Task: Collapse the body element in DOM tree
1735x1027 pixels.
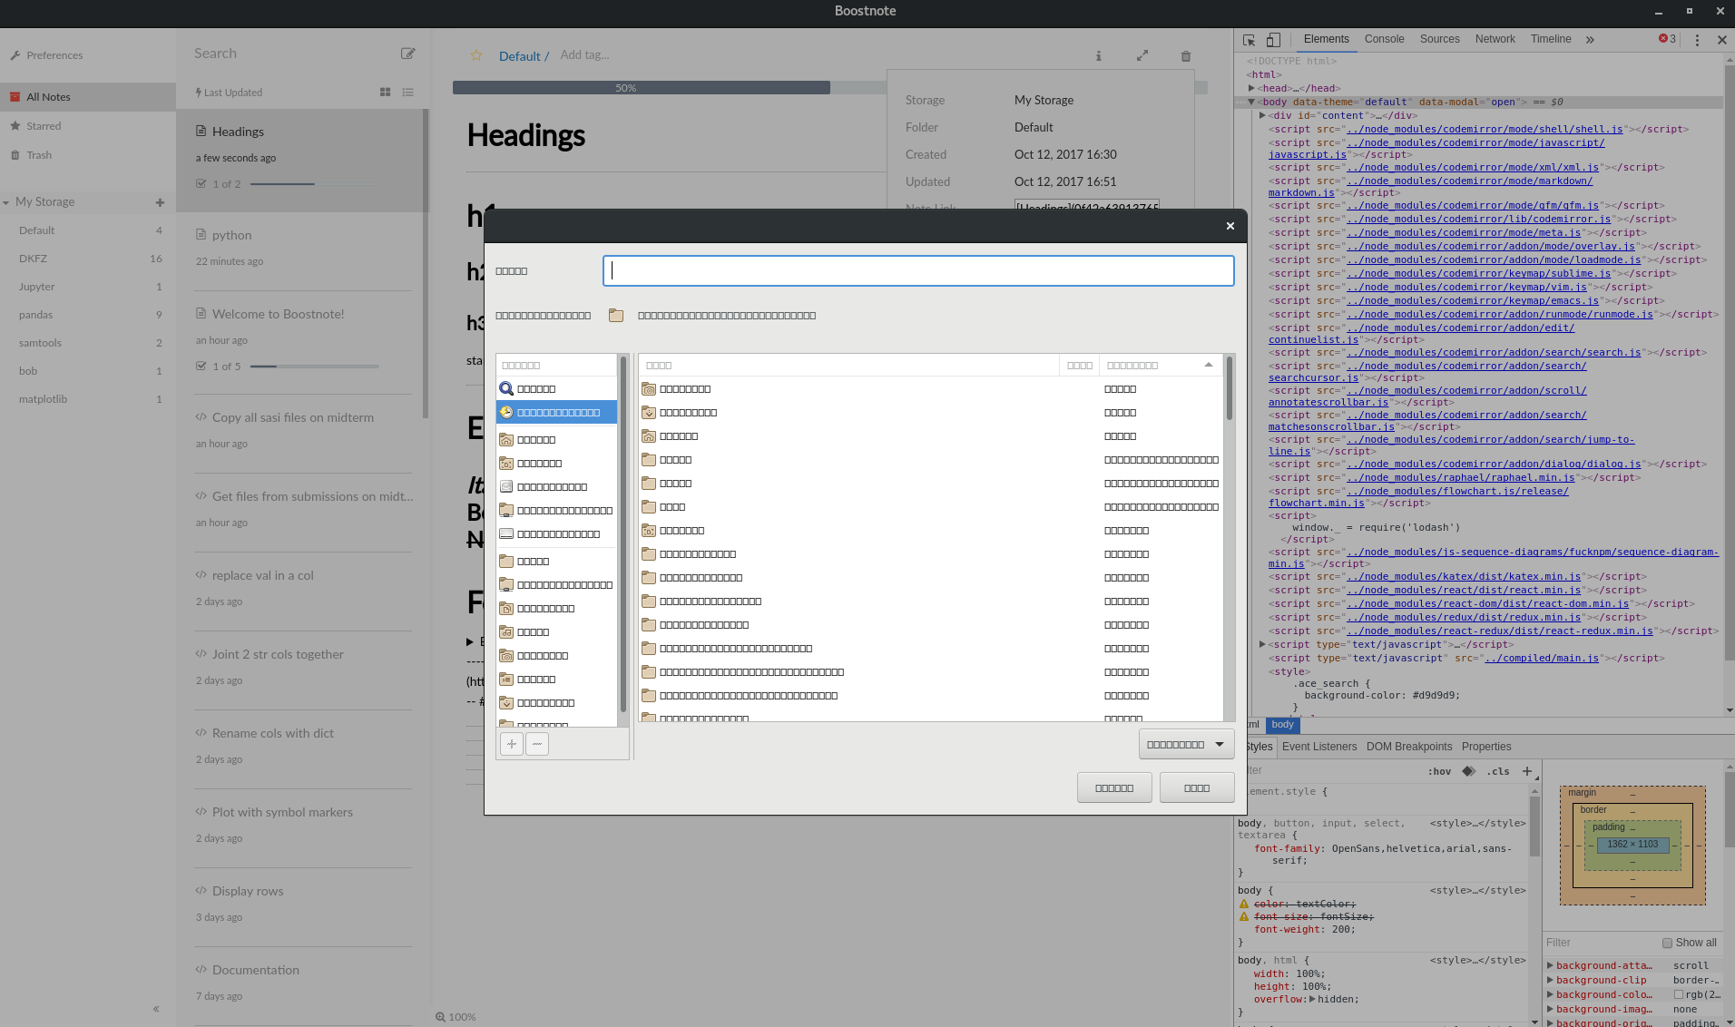Action: 1251,102
